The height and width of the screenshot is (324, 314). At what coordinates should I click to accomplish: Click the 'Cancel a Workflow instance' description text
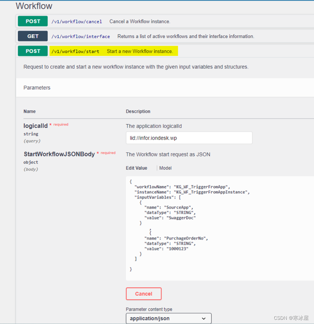click(140, 21)
